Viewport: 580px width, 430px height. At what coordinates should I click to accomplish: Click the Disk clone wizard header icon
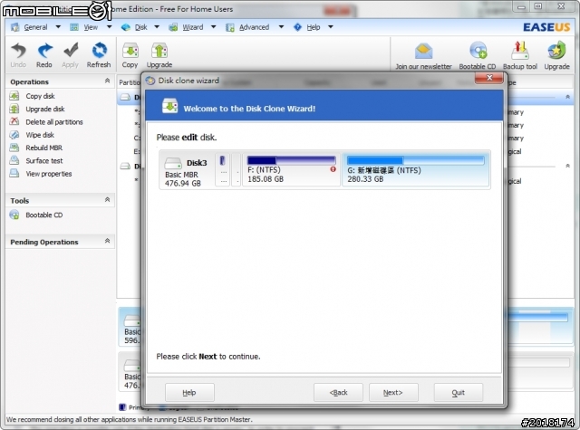pyautogui.click(x=169, y=106)
